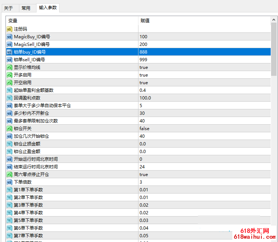The width and height of the screenshot is (278, 242).
Task: Click the icon beside 周六零点停止开仓
Action: click(x=9, y=174)
